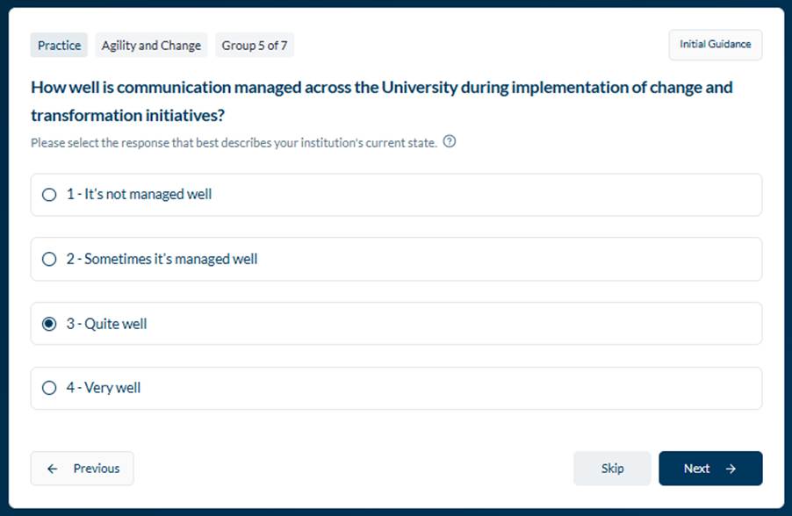Go back using the Previous button label
792x516 pixels.
point(96,469)
